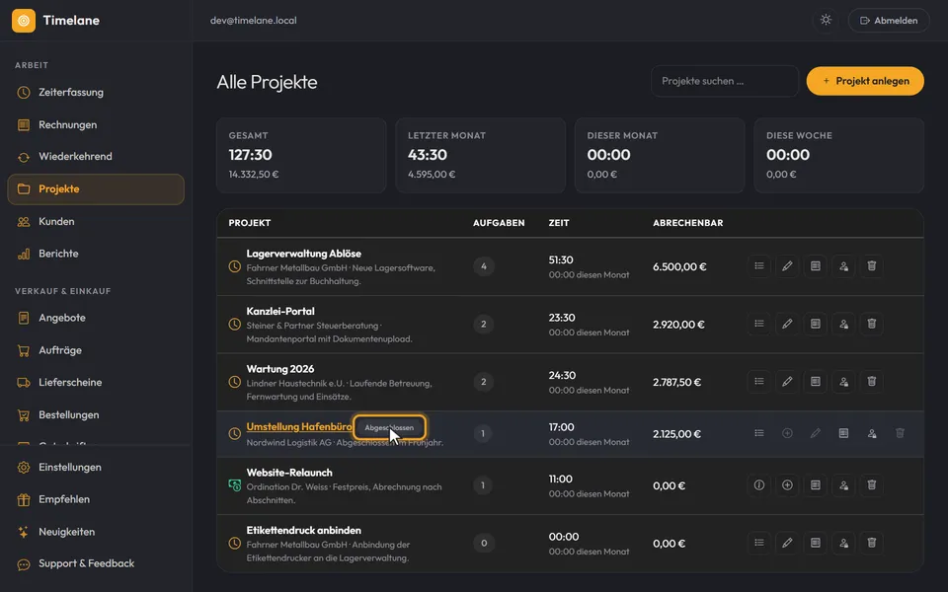Open invoice icon for Lagerverwaltung Ablöse row
Image resolution: width=948 pixels, height=592 pixels.
[x=815, y=265]
